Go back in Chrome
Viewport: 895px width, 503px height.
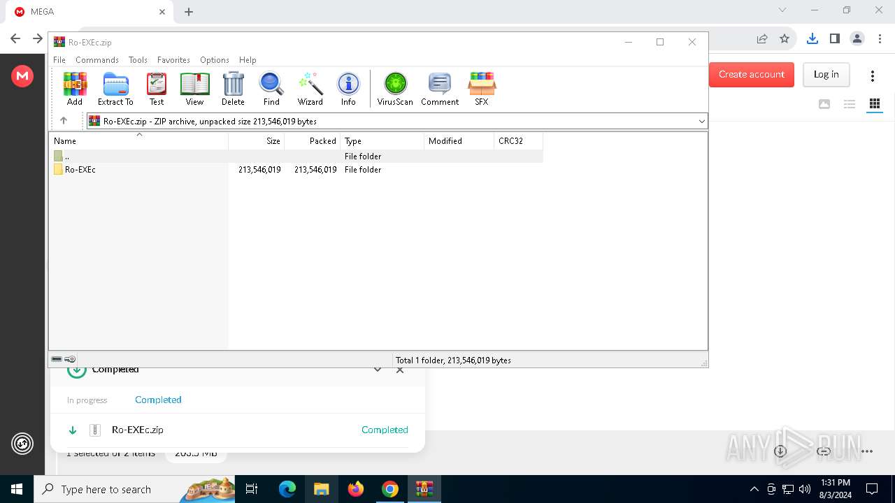(x=15, y=38)
